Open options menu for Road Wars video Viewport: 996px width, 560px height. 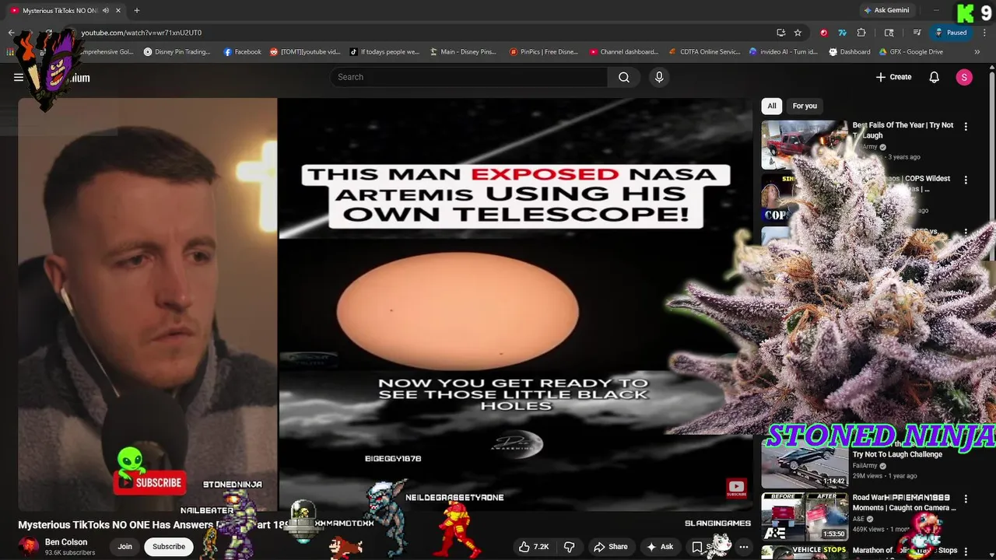pyautogui.click(x=966, y=499)
